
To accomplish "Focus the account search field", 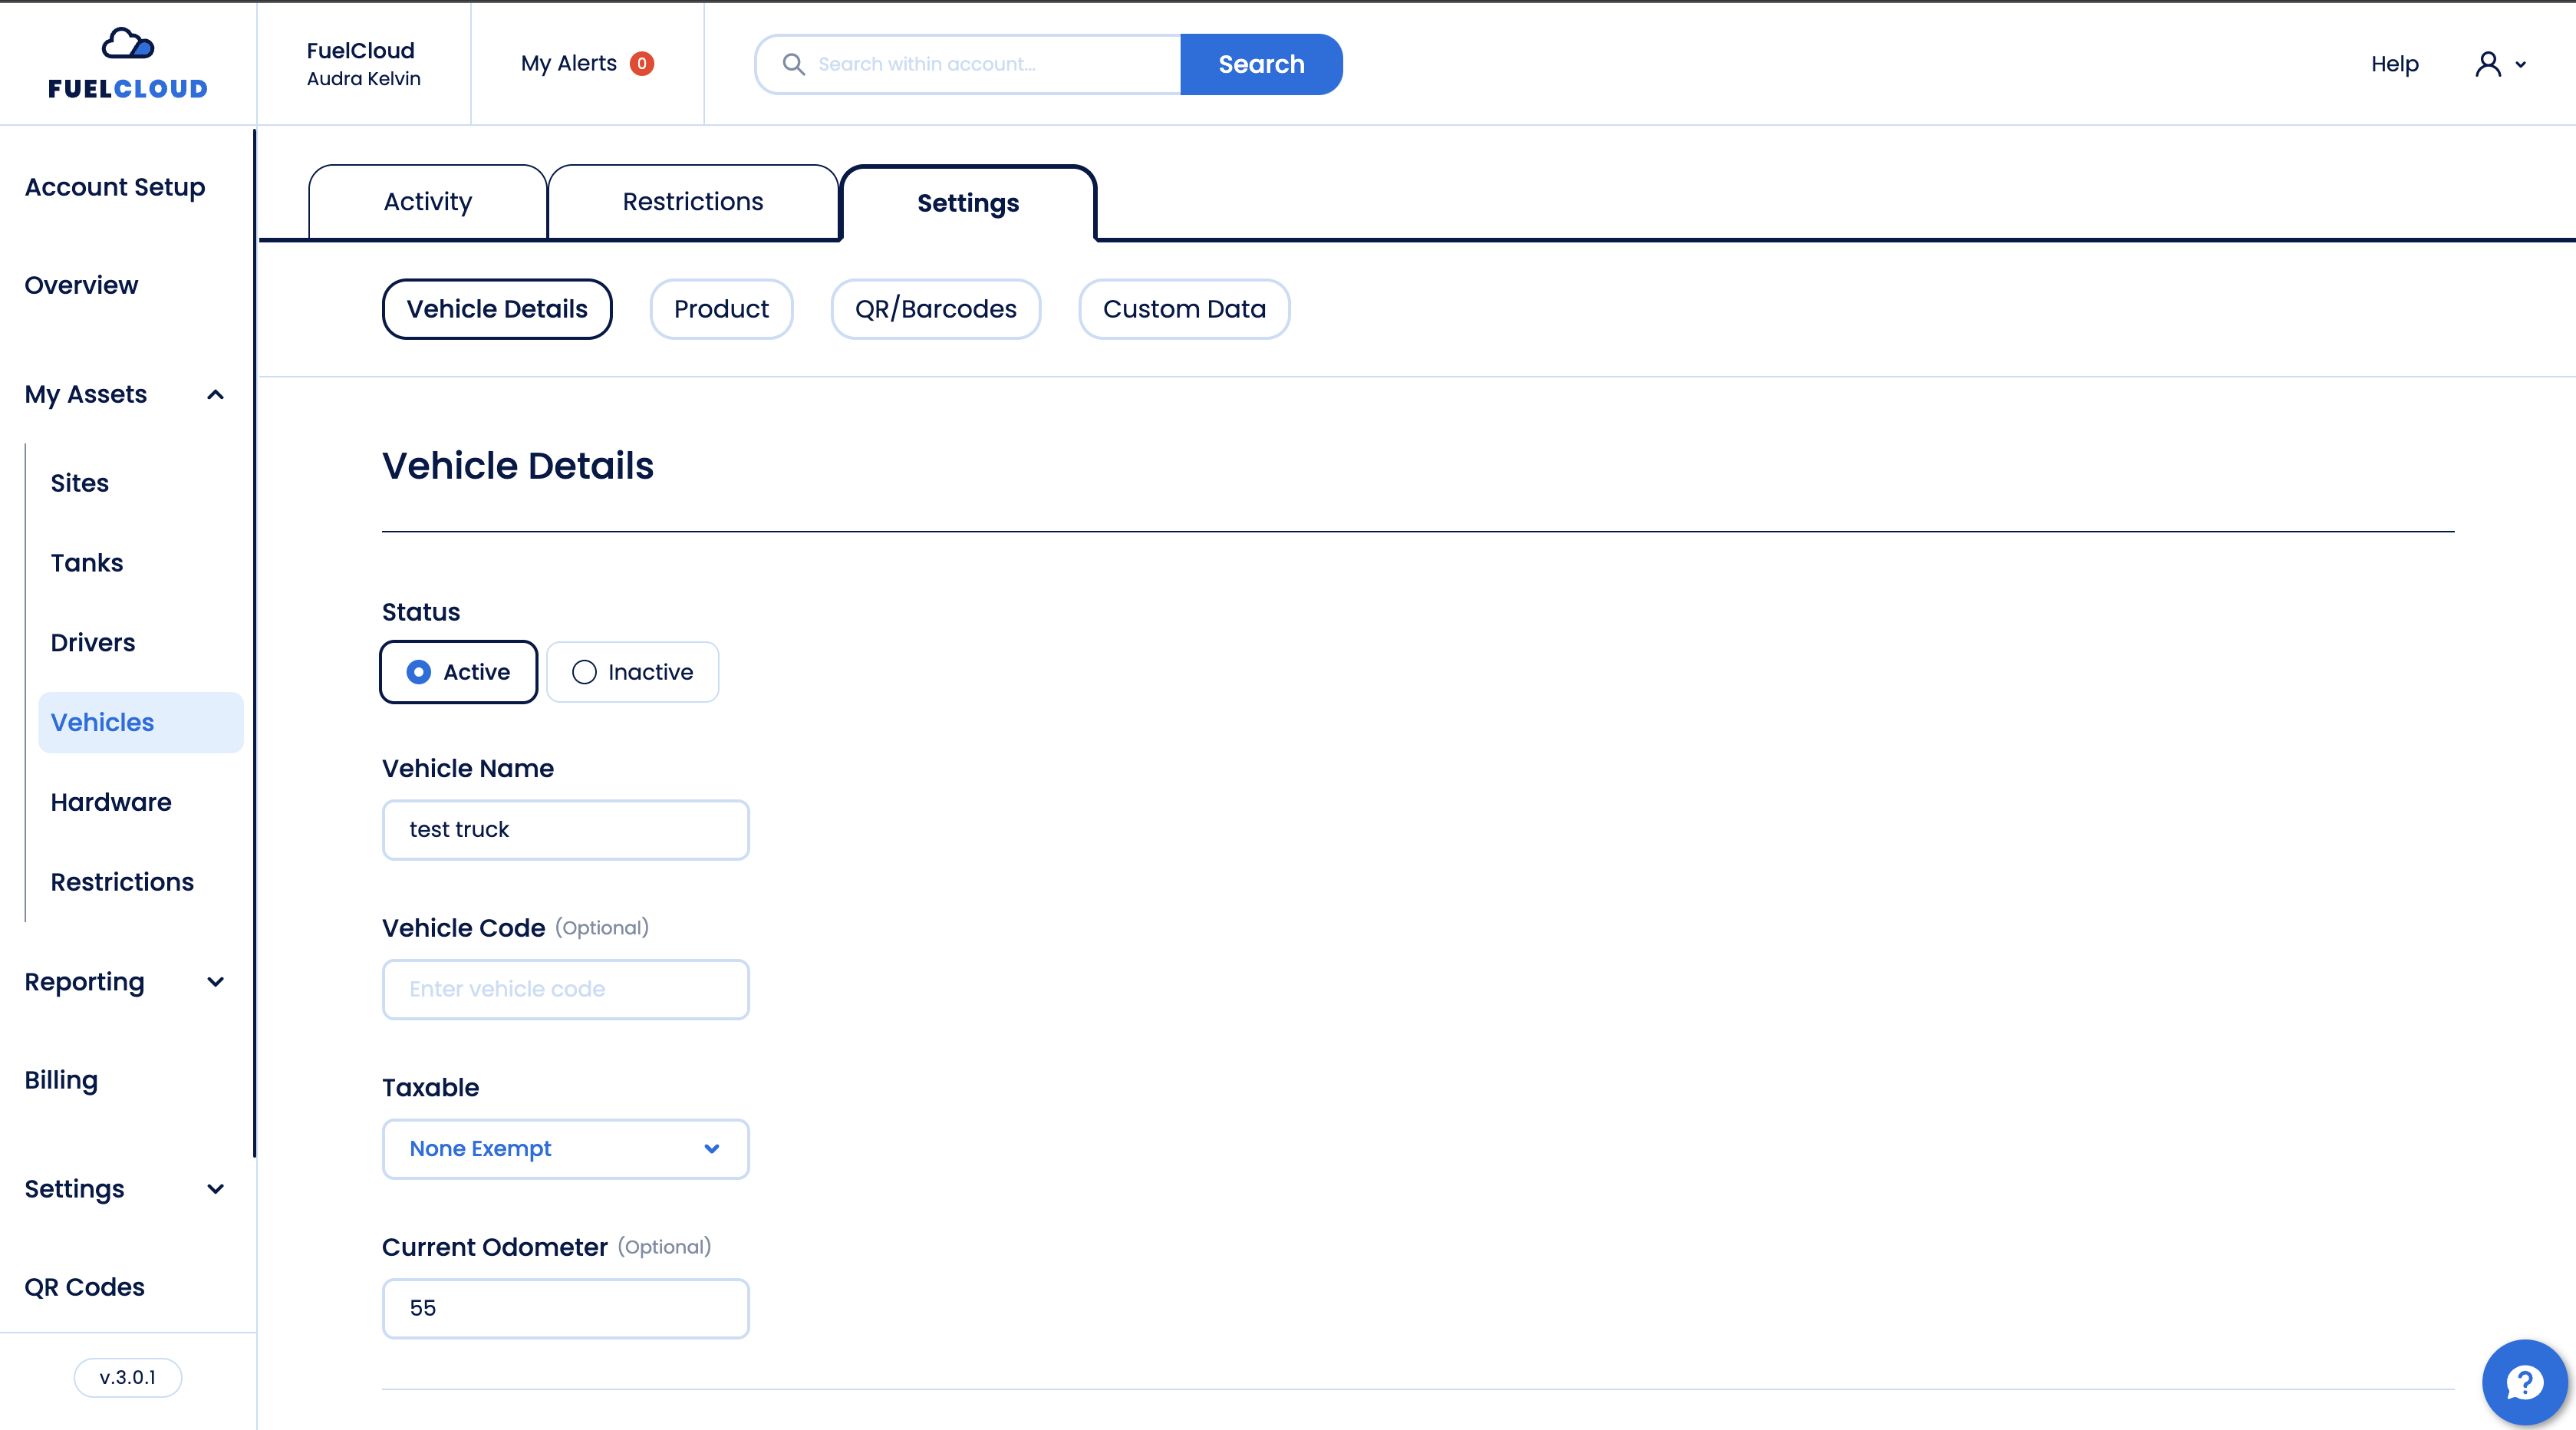I will 968,64.
